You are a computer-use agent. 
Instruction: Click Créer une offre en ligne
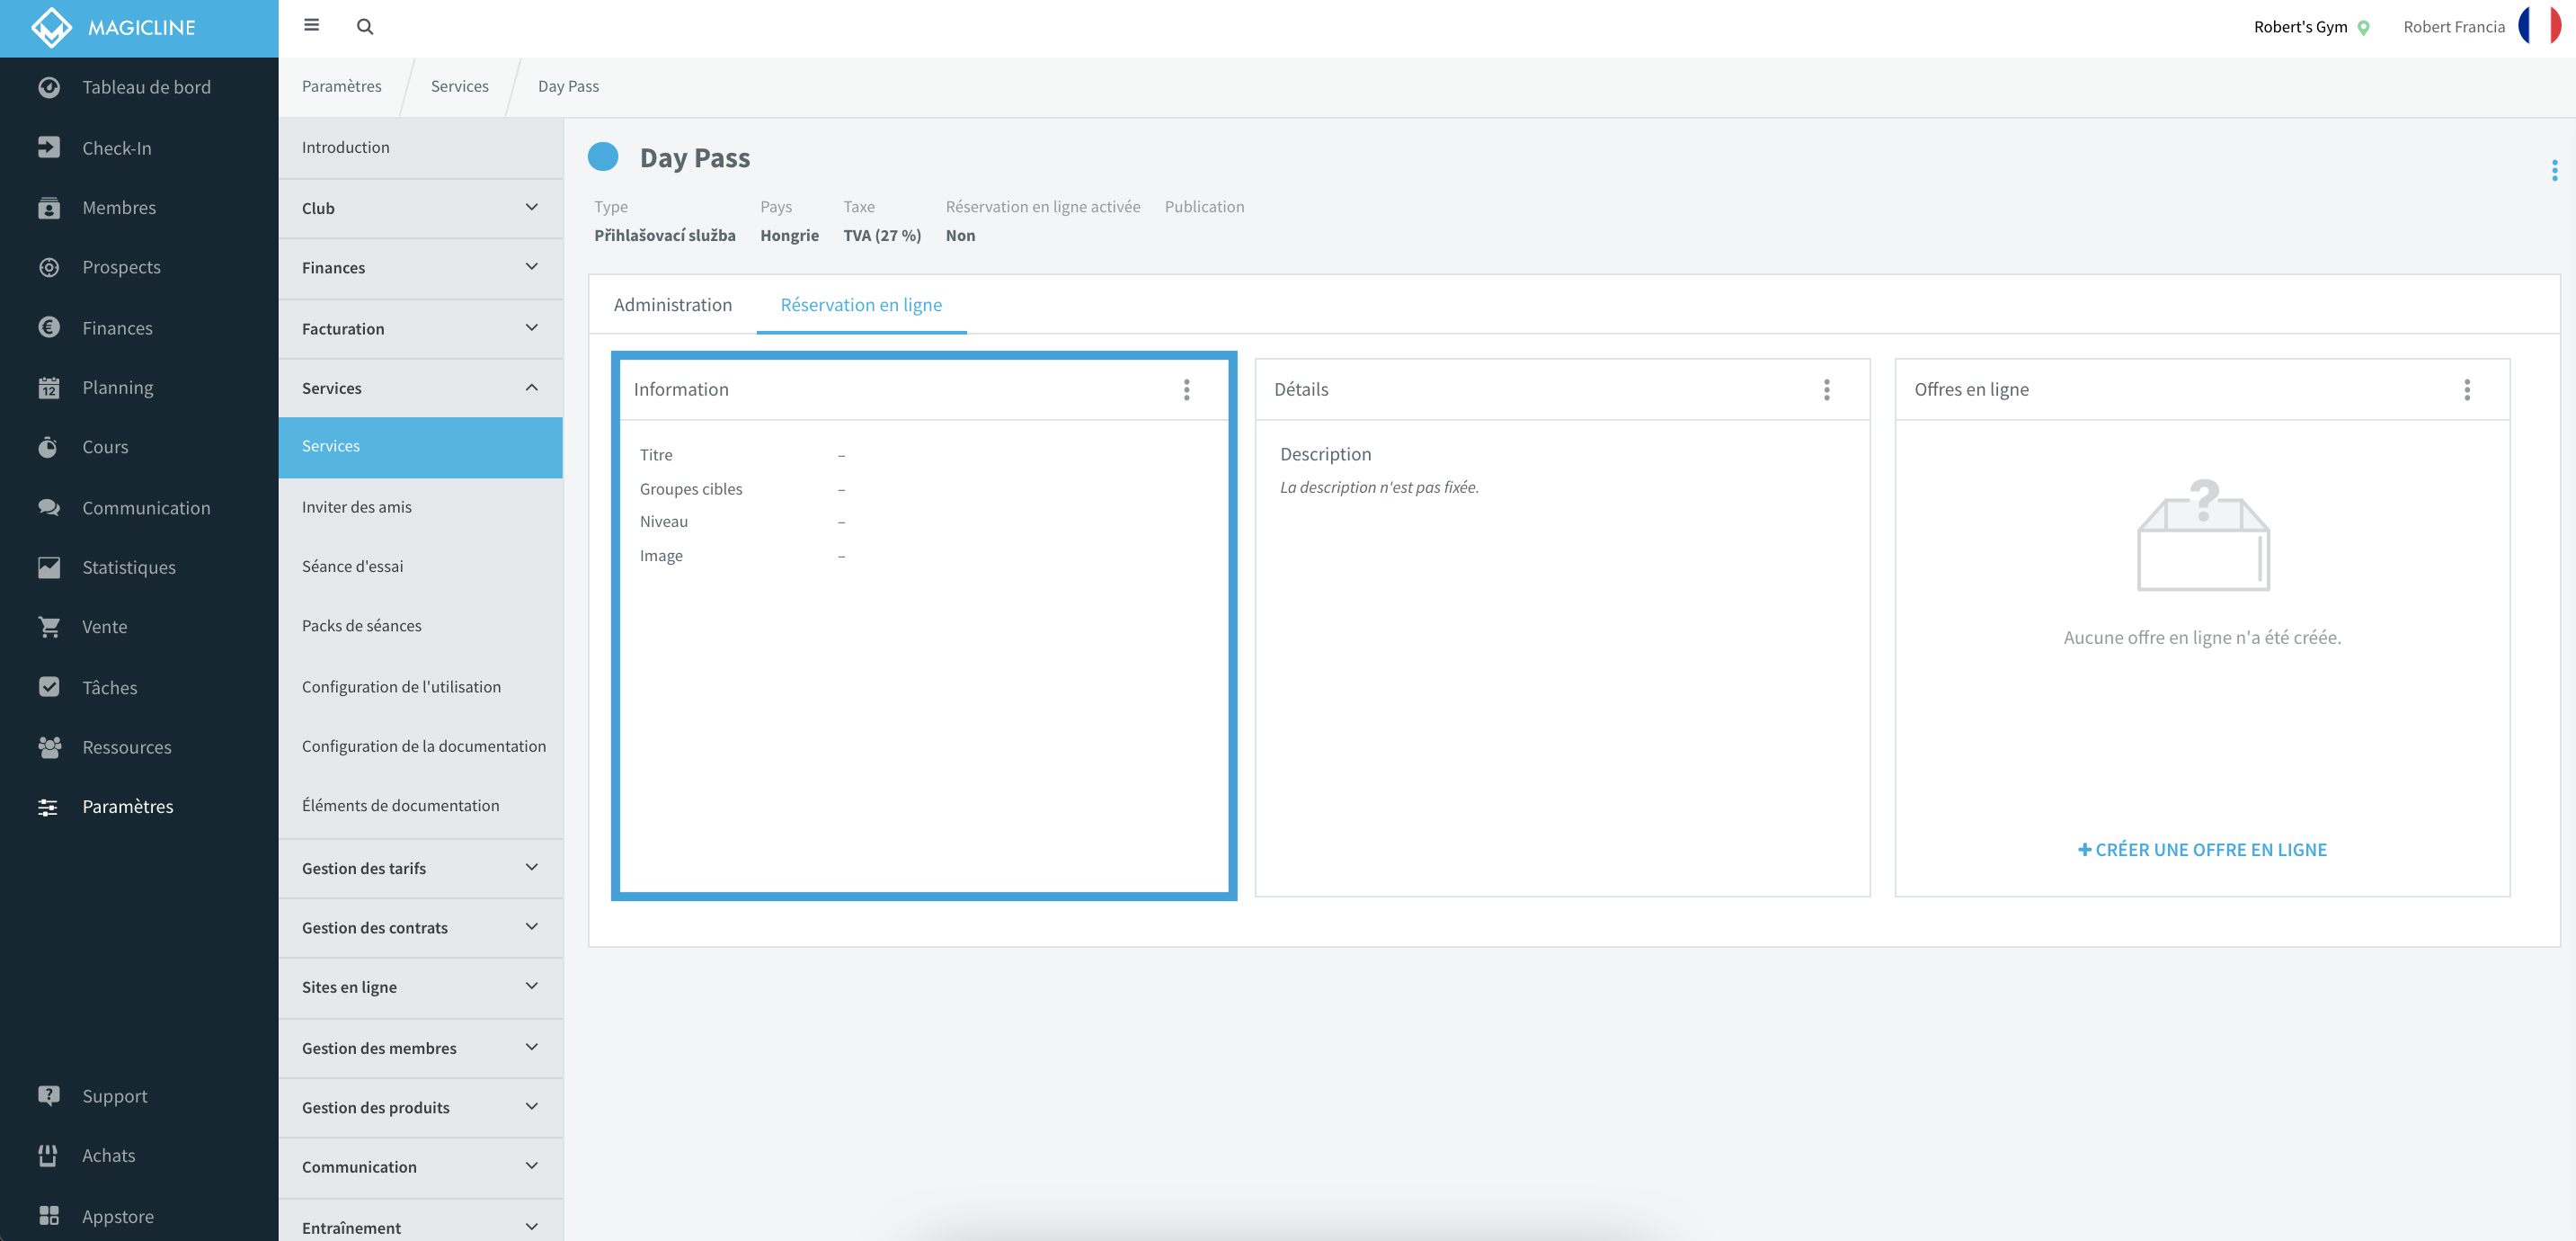click(2202, 850)
